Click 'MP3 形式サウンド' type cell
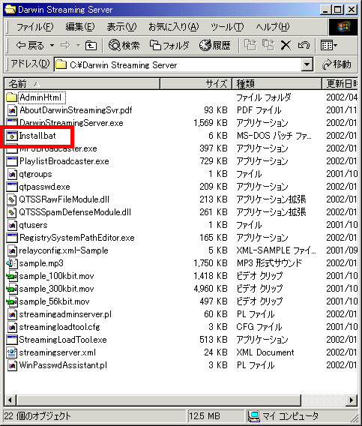Viewport: 362px width, 426px height. pyautogui.click(x=269, y=263)
